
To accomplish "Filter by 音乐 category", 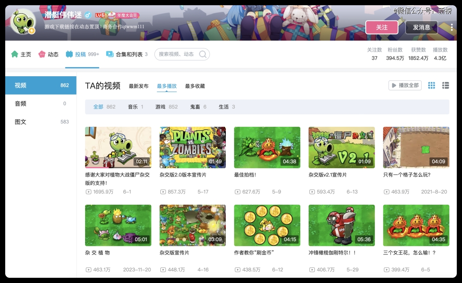I will coord(136,107).
